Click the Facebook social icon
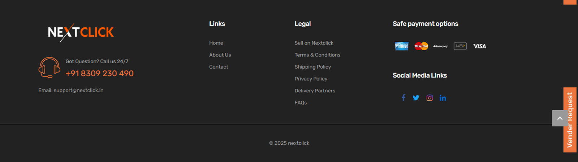The width and height of the screenshot is (578, 162). click(404, 98)
